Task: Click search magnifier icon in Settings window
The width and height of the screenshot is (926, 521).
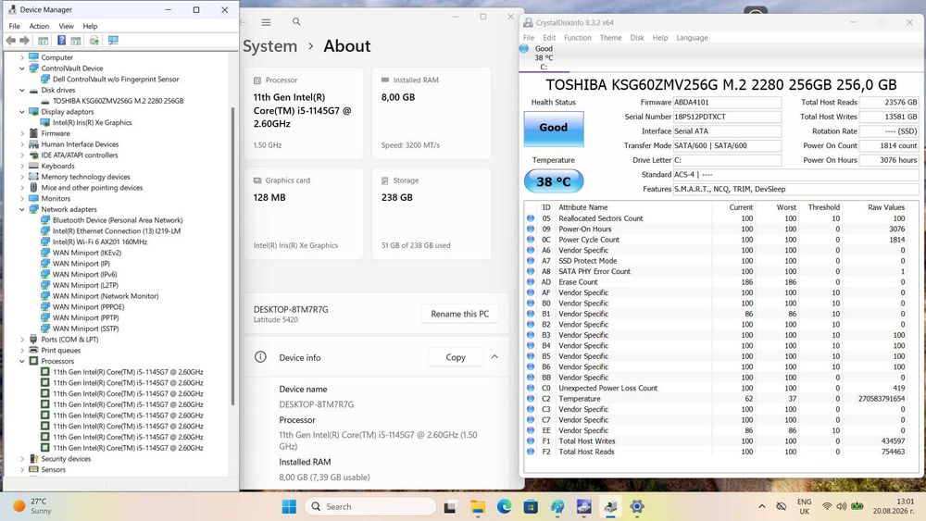Action: (296, 22)
